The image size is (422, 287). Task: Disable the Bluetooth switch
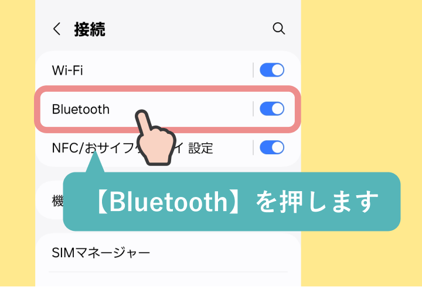[272, 109]
